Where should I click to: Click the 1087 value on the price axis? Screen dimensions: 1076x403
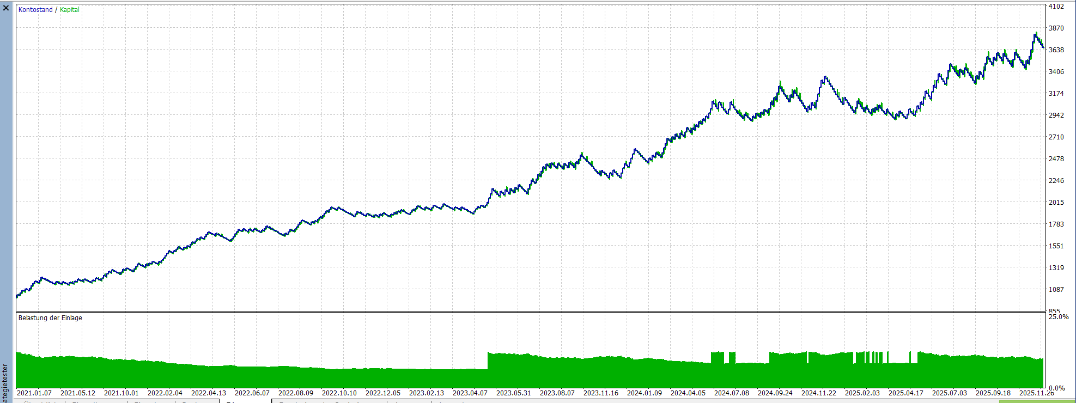1056,290
